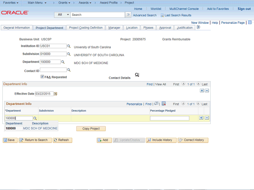Open Institution ID lookup magnifier

69,46
